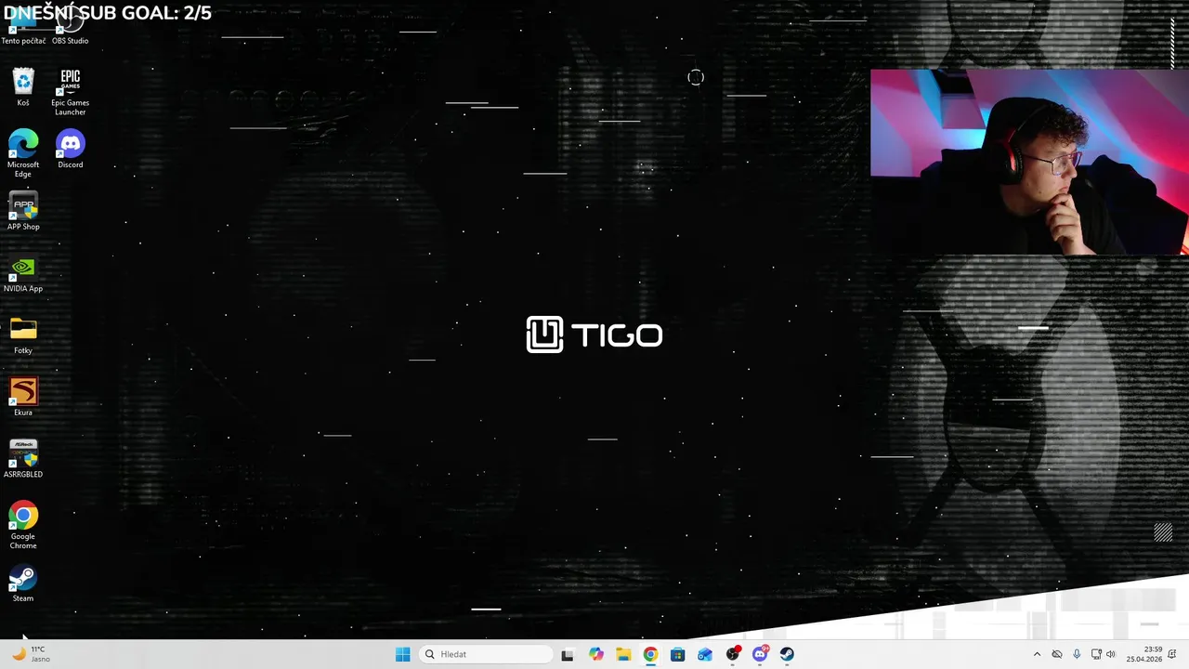Open Discord from the taskbar
The width and height of the screenshot is (1189, 669).
(x=760, y=654)
